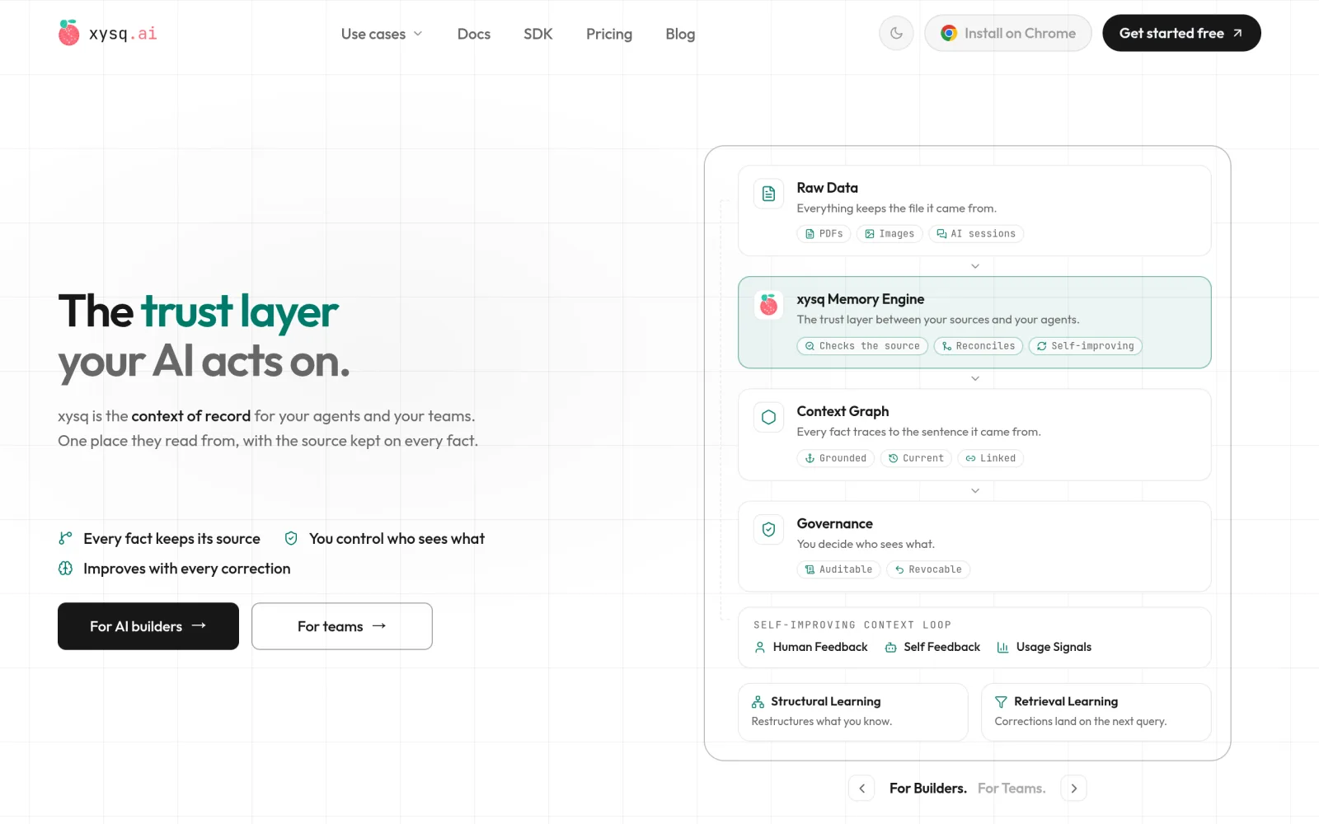Viewport: 1319px width, 824px height.
Task: Click chevron below Raw Data card
Action: click(975, 266)
